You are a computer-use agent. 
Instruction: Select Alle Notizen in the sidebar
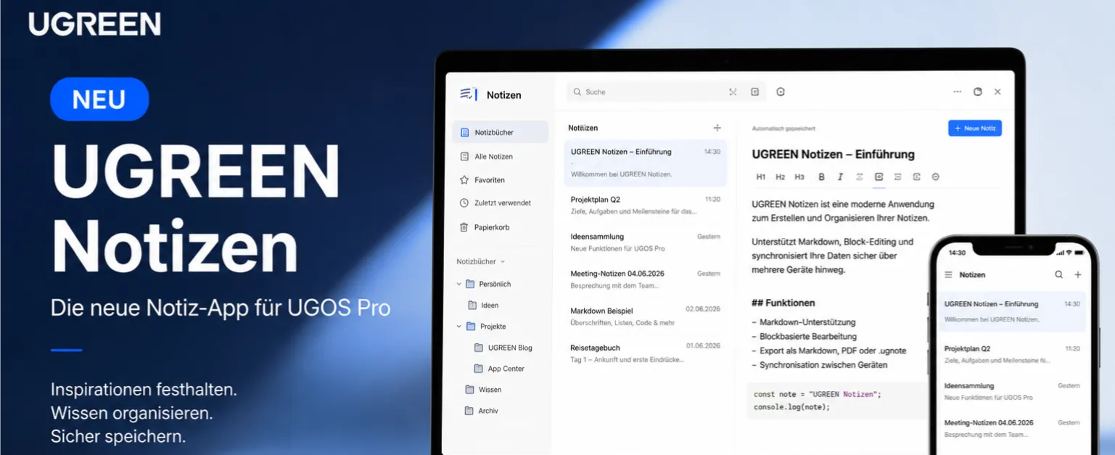point(500,156)
